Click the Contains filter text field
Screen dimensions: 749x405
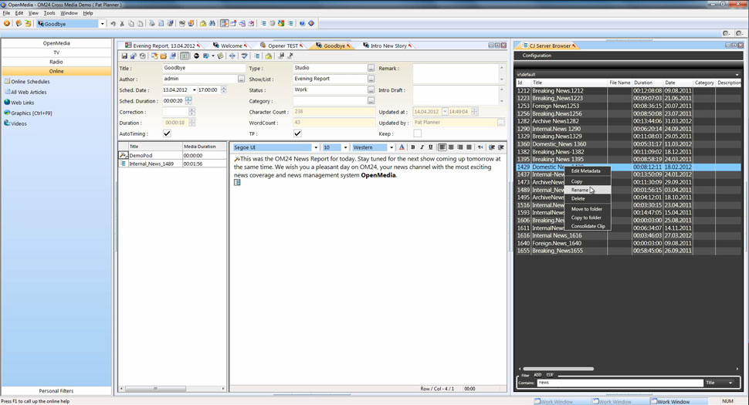coord(618,383)
